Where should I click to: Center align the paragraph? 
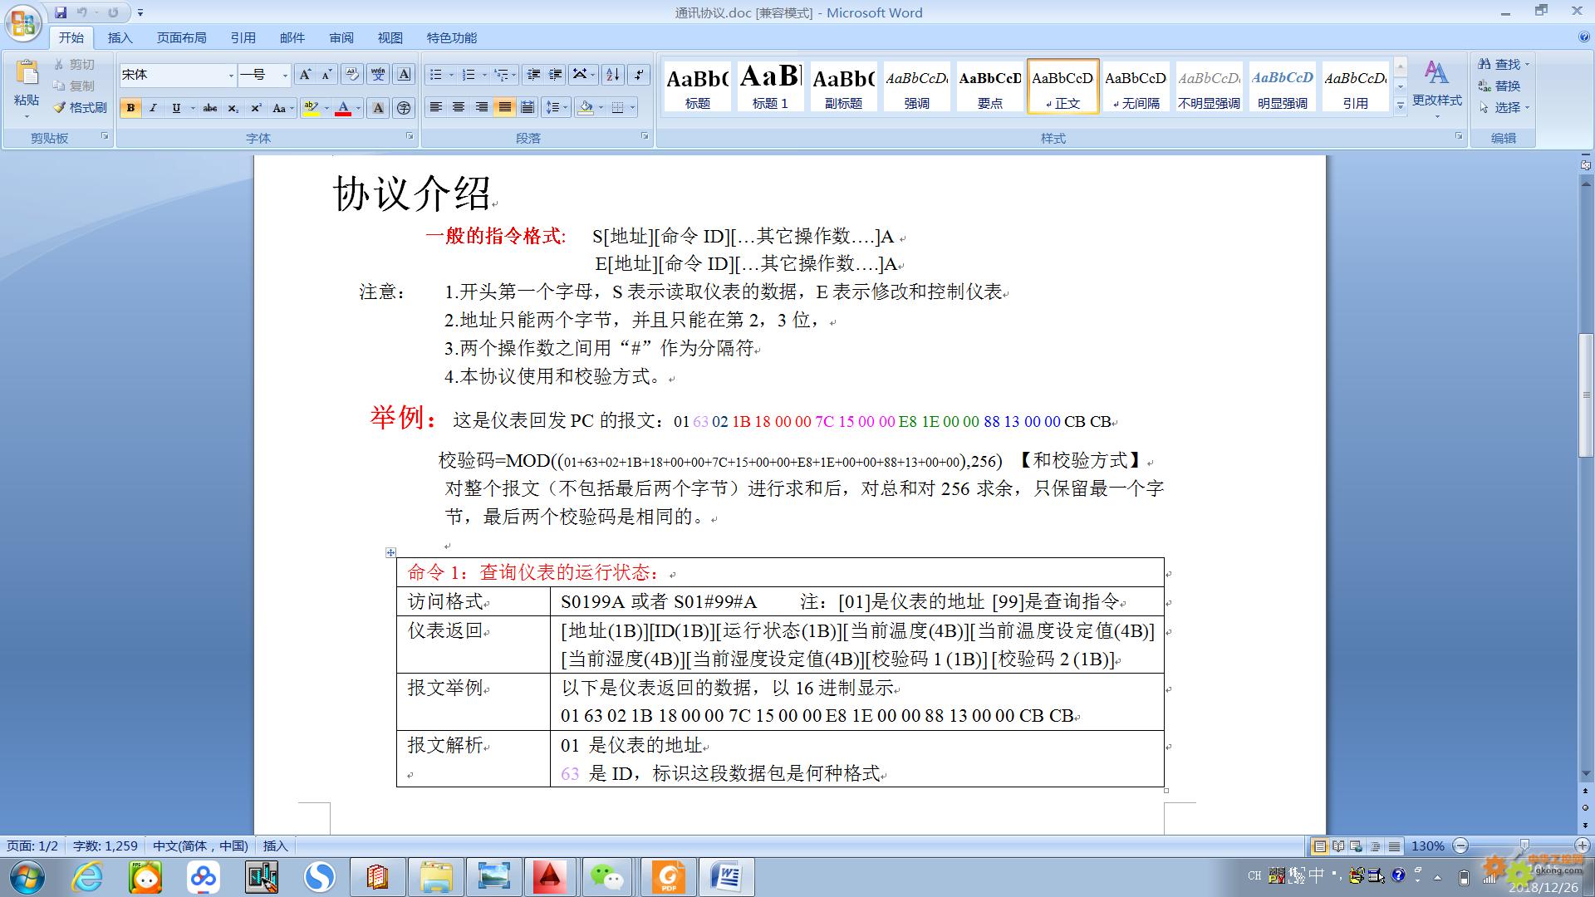pos(459,107)
